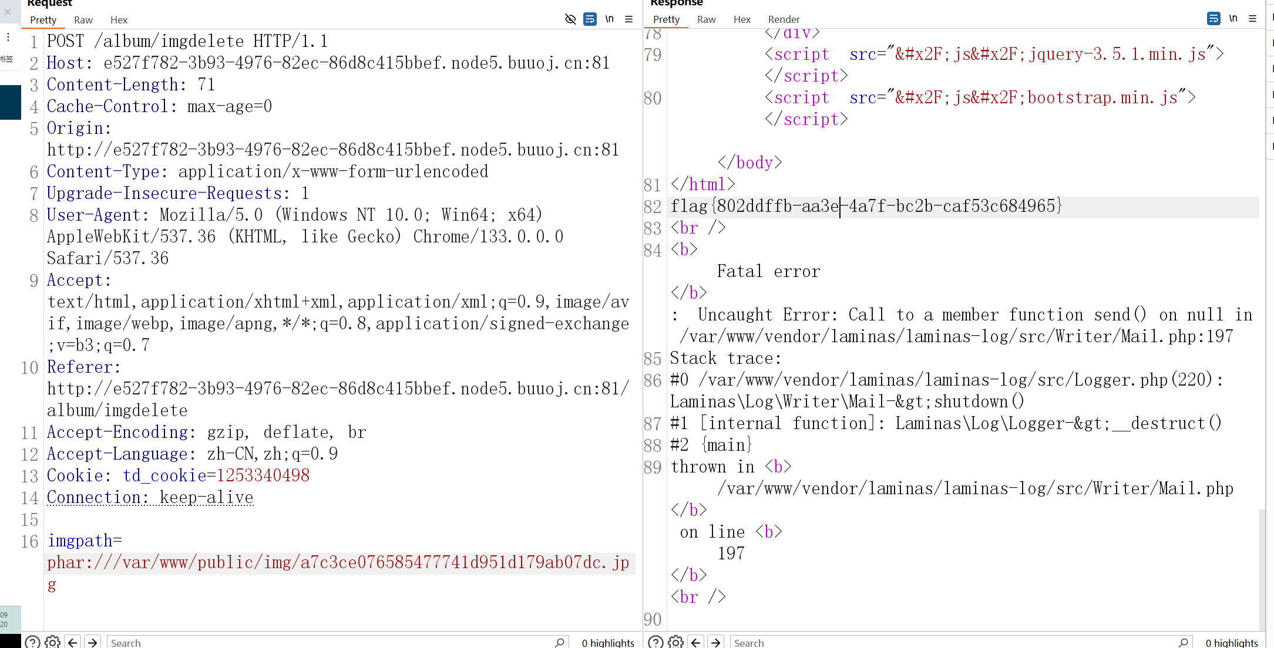Open search settings gear below Request editor
Image resolution: width=1274 pixels, height=648 pixels.
(x=52, y=642)
